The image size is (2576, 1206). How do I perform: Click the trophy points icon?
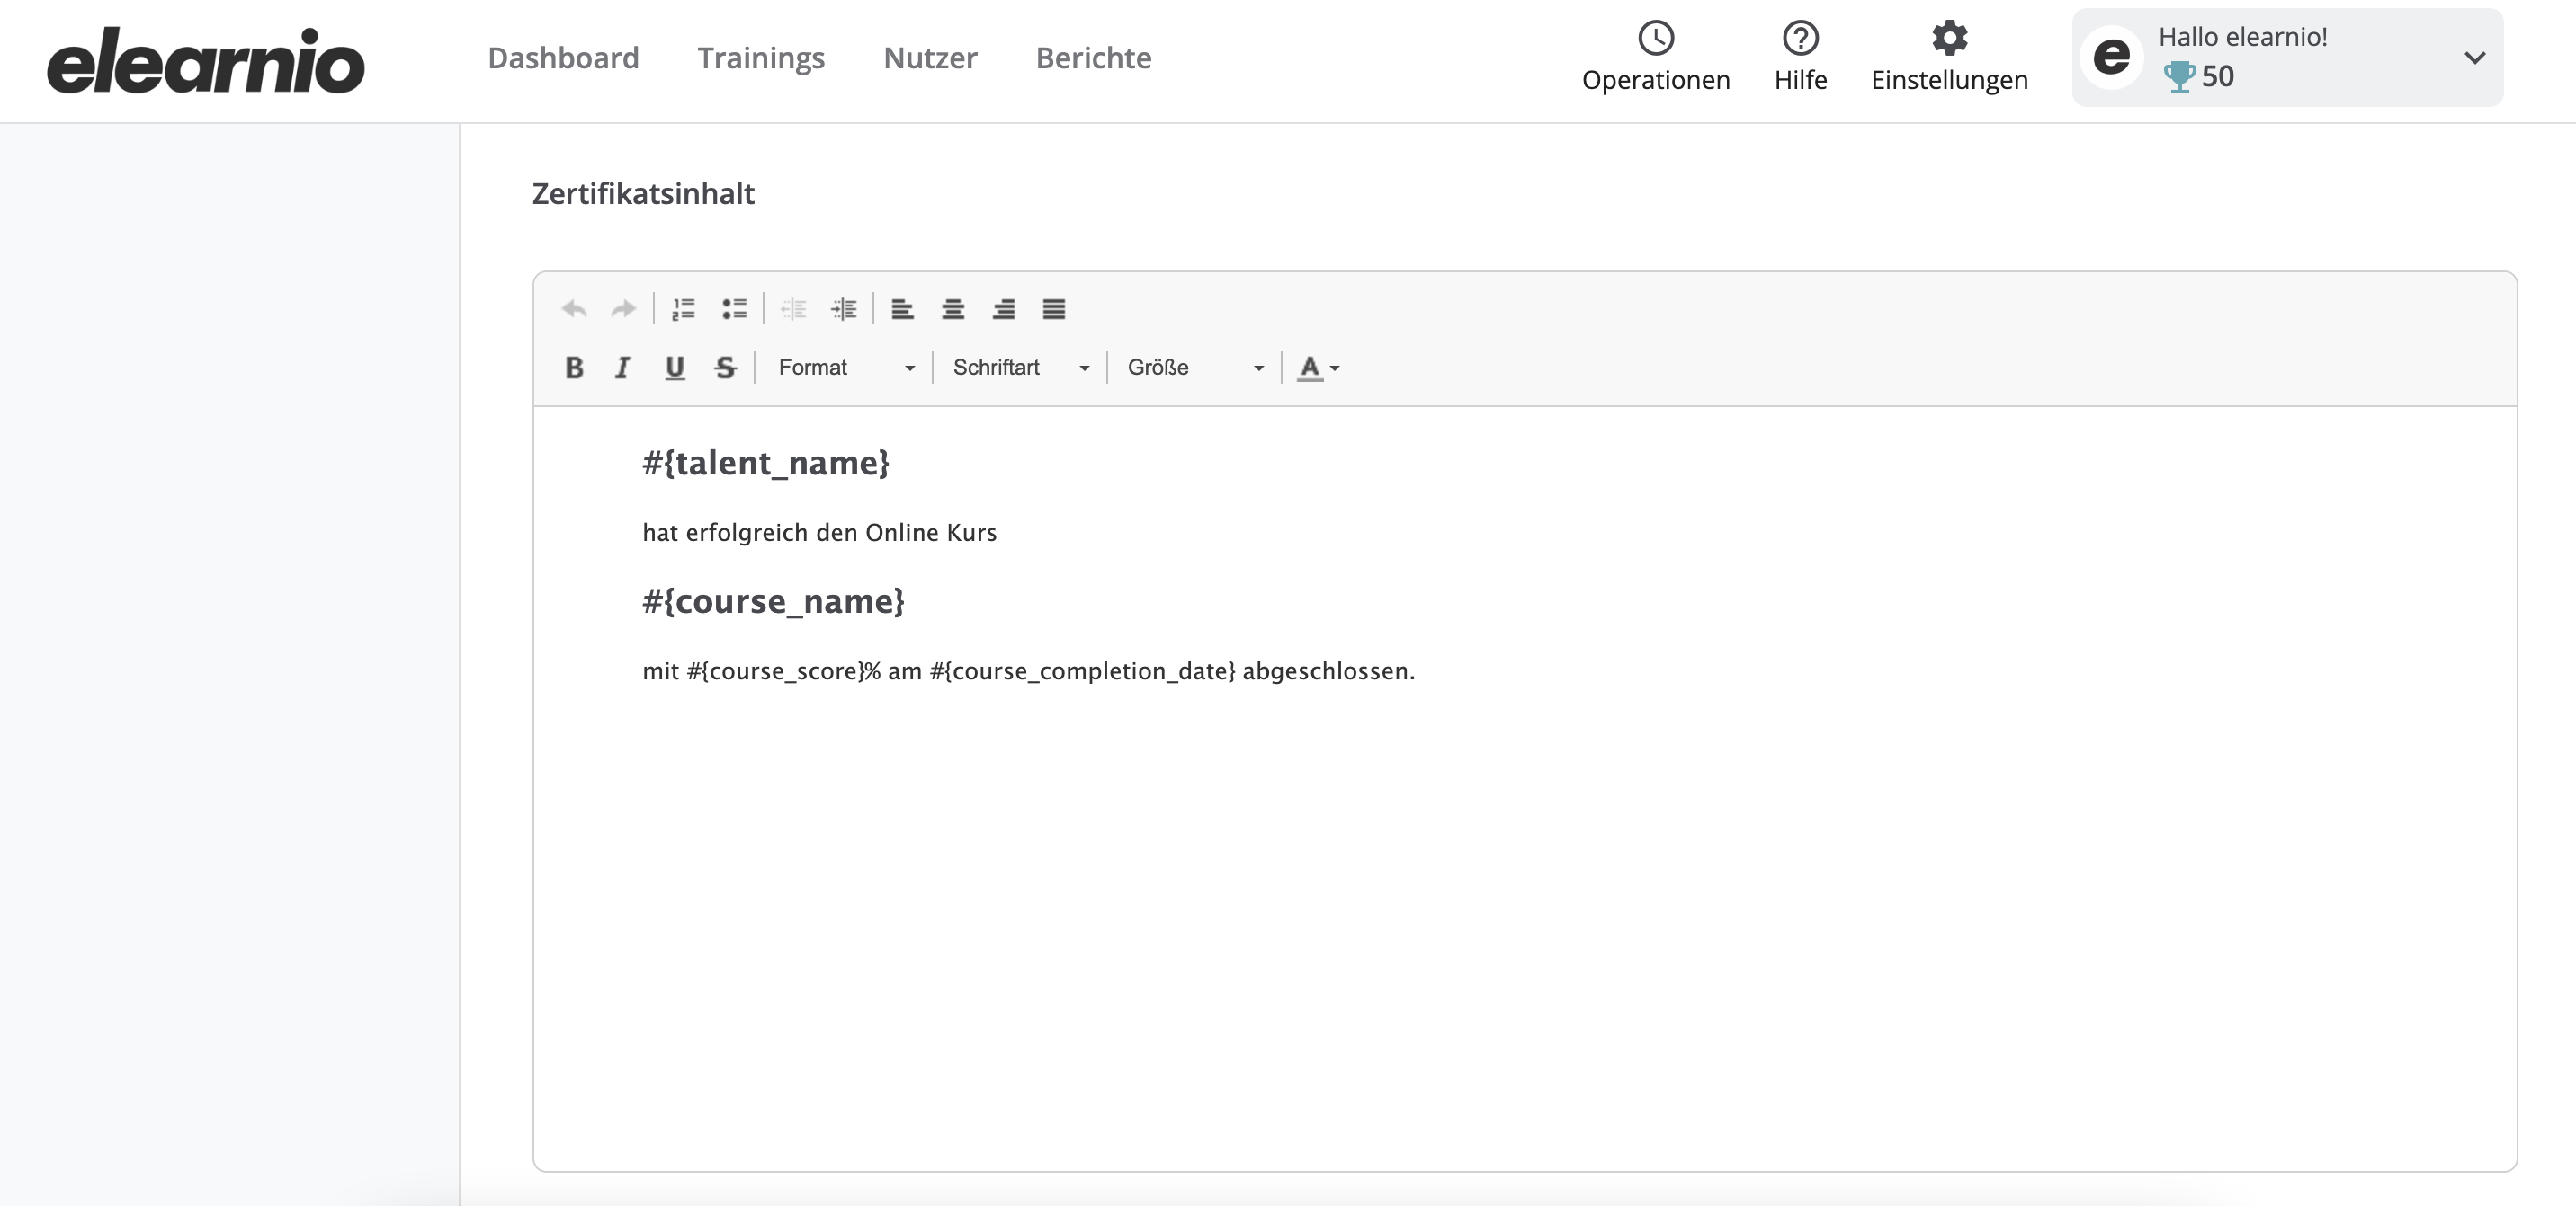coord(2178,77)
